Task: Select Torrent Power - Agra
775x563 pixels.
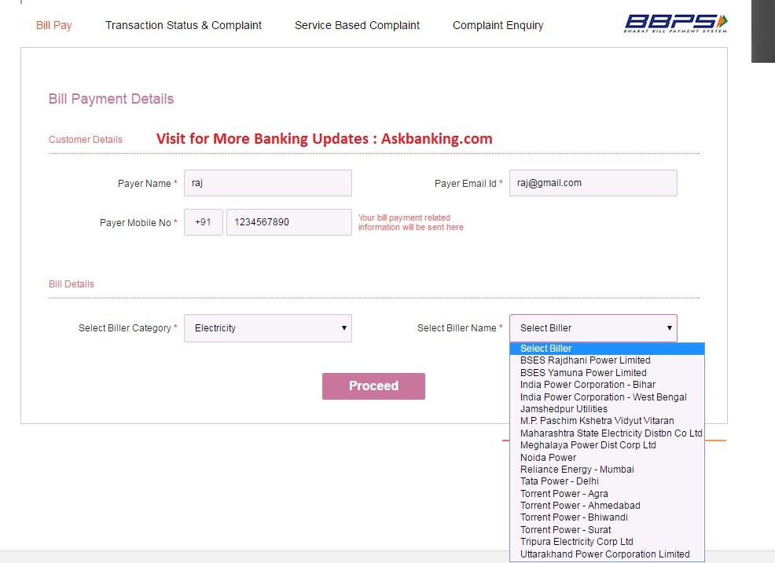Action: tap(607, 493)
